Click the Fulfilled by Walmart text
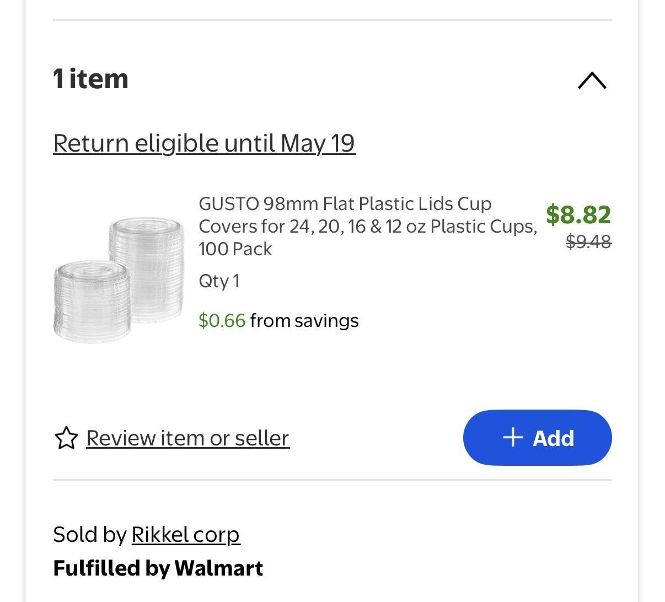Screen dimensions: 665x602 [x=158, y=568]
